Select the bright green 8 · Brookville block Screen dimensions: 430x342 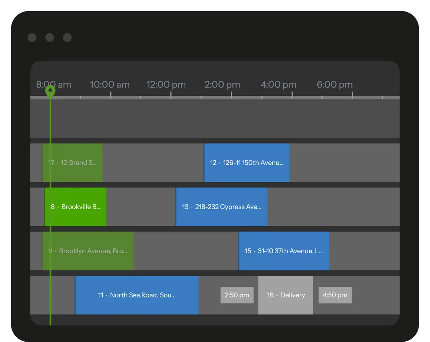point(76,207)
